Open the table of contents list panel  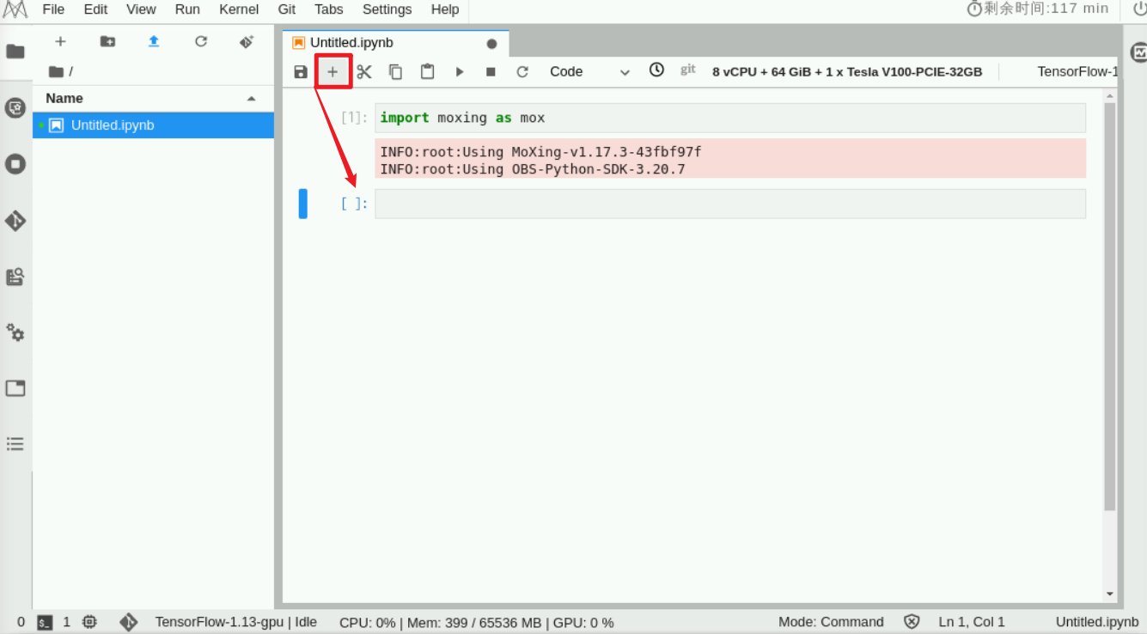15,444
